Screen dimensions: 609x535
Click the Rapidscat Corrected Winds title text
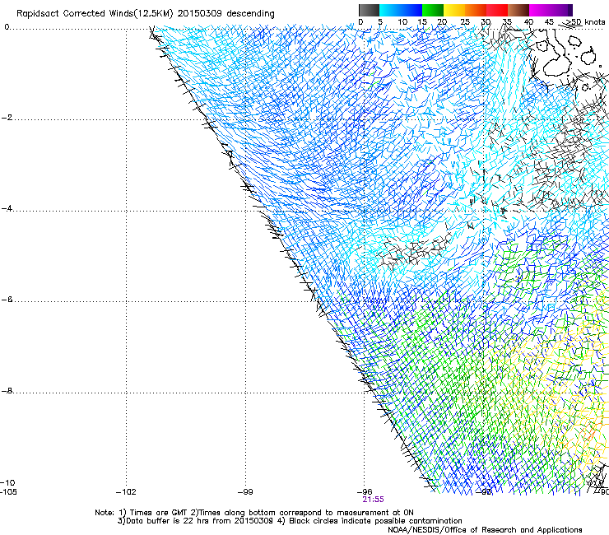point(146,14)
